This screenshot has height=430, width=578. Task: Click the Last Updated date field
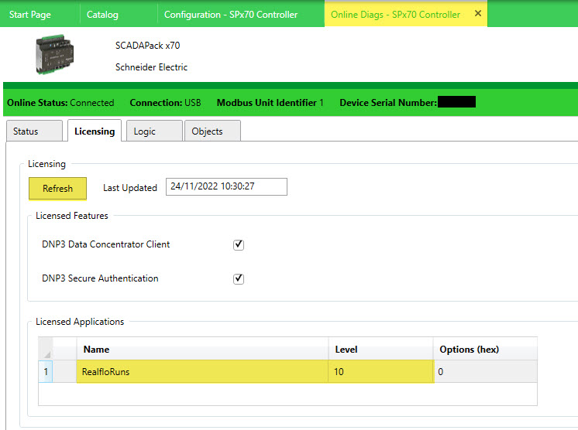tap(226, 186)
